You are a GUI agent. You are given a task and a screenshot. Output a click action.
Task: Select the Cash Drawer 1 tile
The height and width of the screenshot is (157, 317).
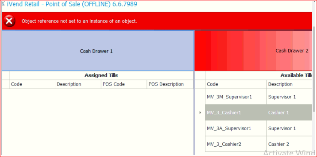click(x=97, y=51)
